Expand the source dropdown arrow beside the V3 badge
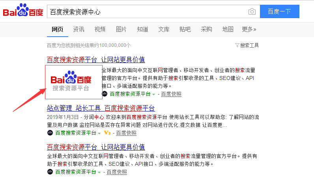The height and width of the screenshot is (180, 314). point(99,133)
